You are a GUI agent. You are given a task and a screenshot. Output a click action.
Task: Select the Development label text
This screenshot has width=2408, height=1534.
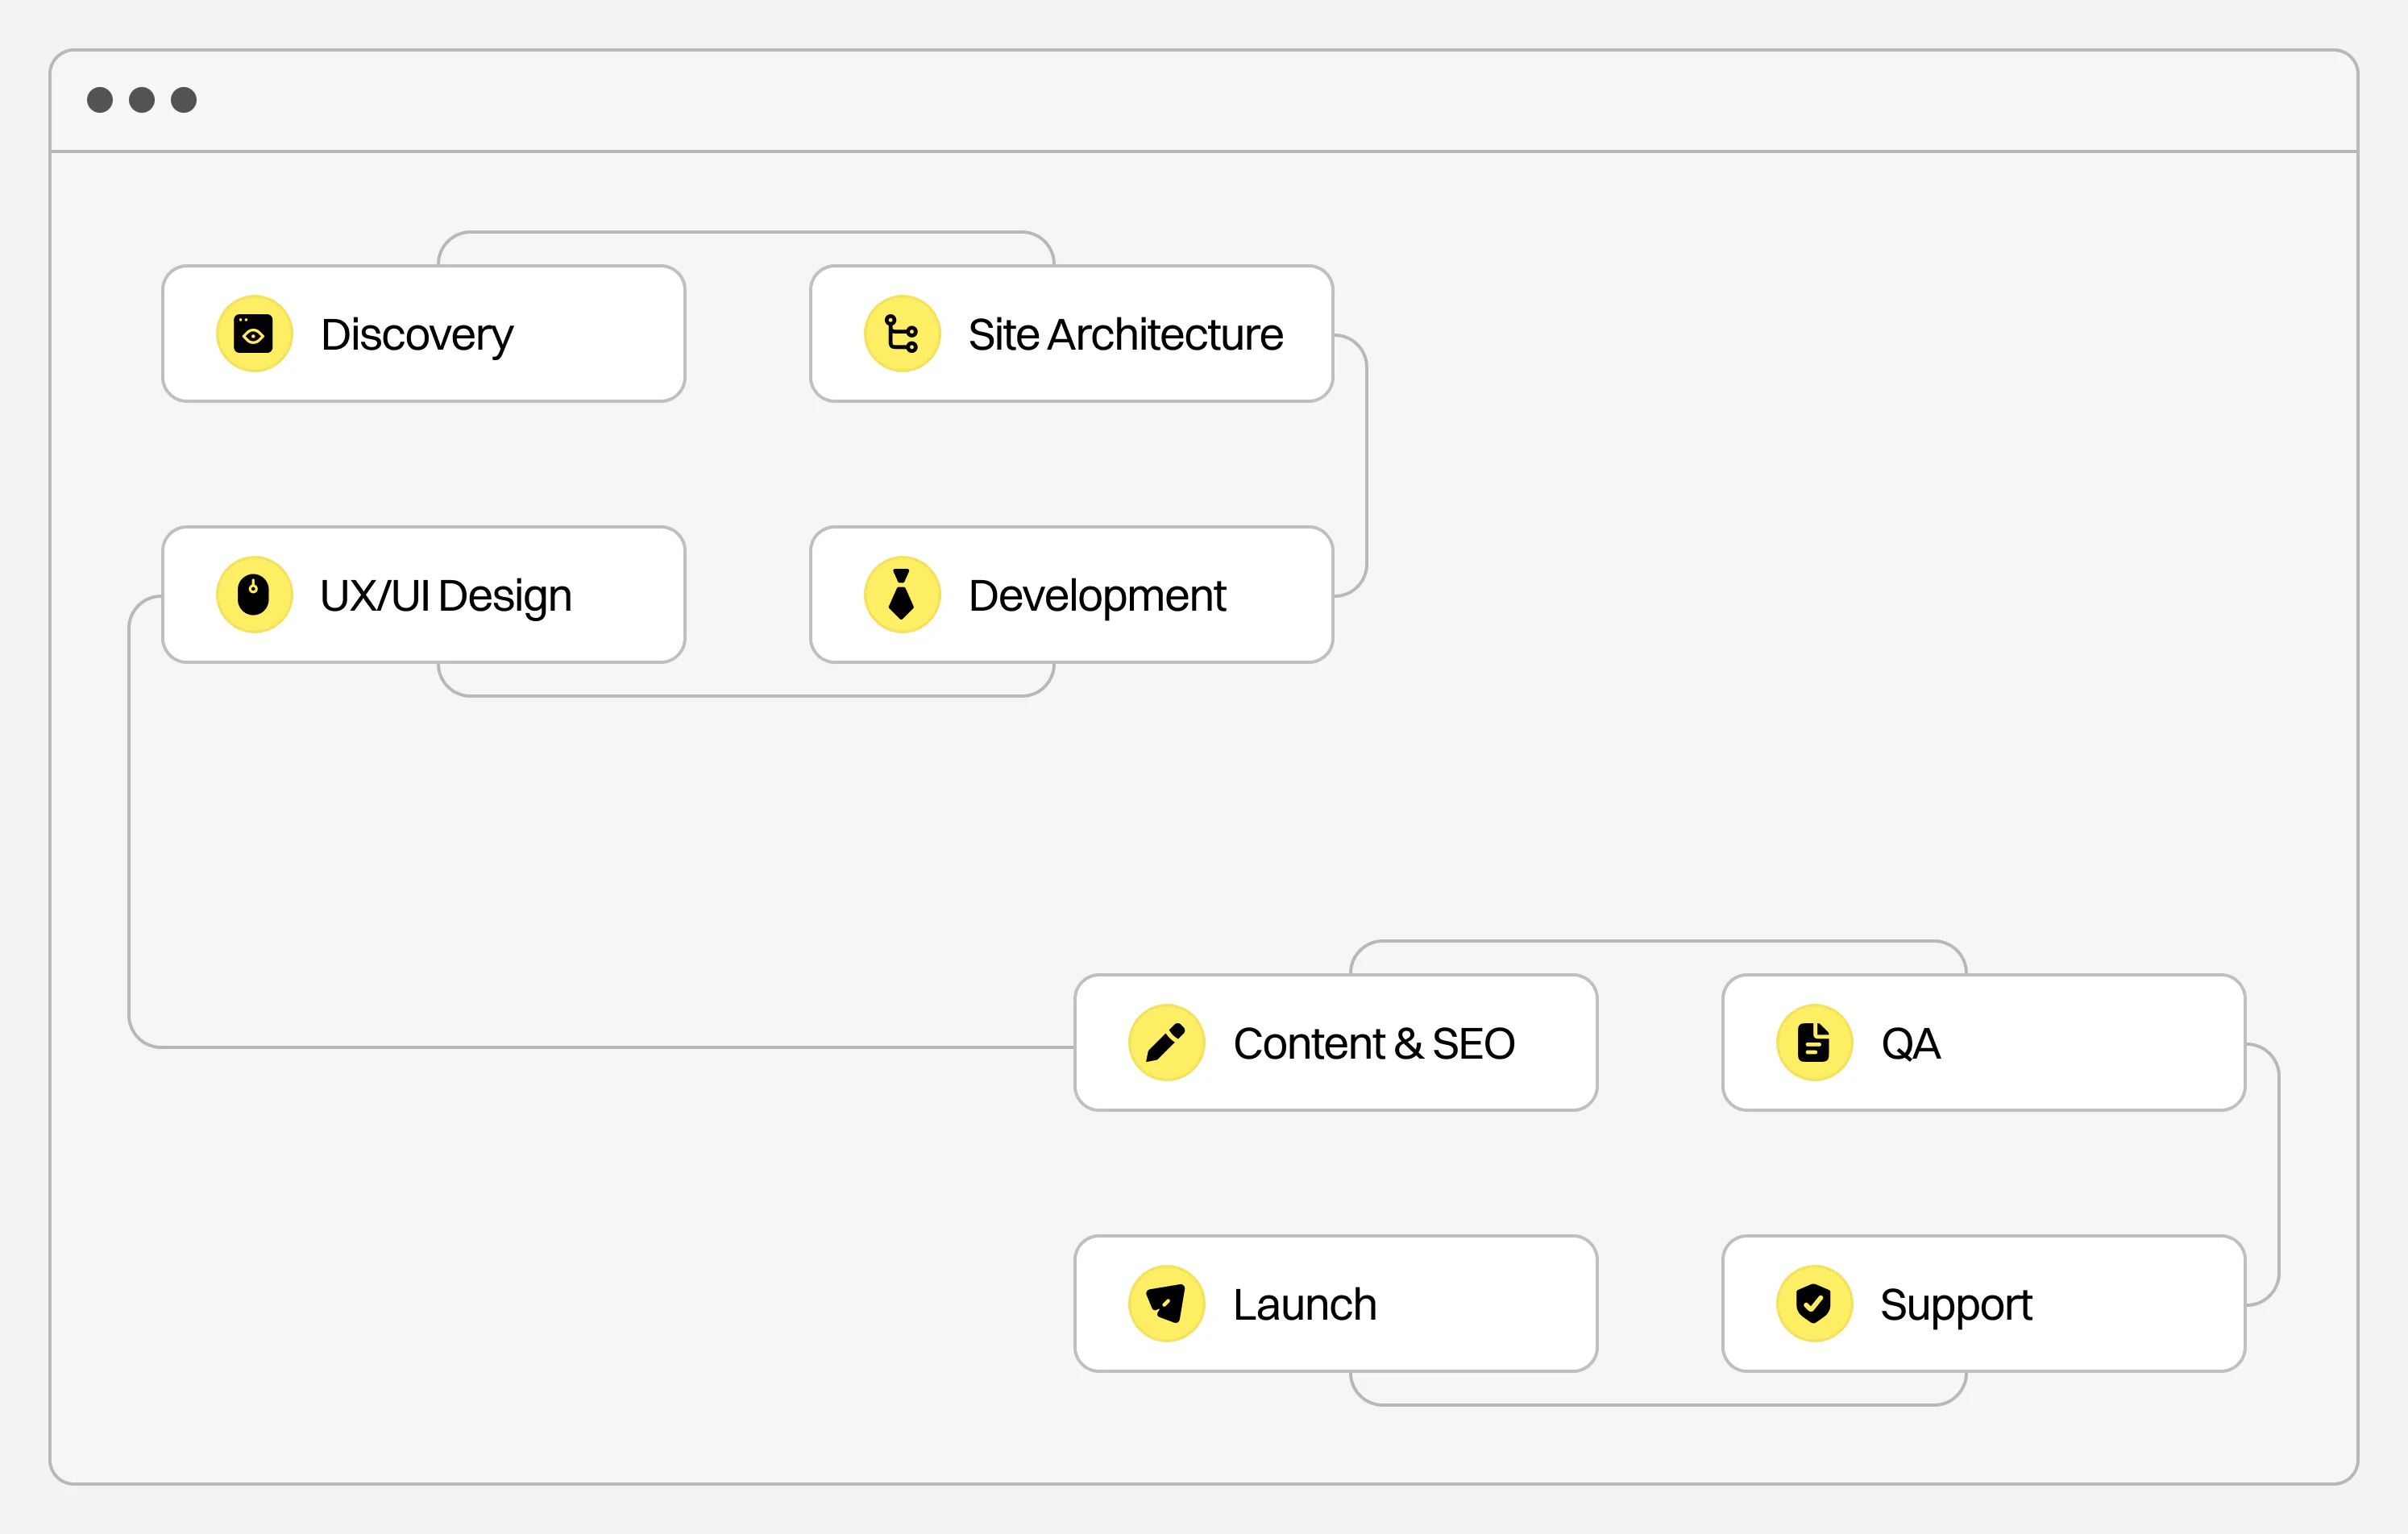(1097, 597)
